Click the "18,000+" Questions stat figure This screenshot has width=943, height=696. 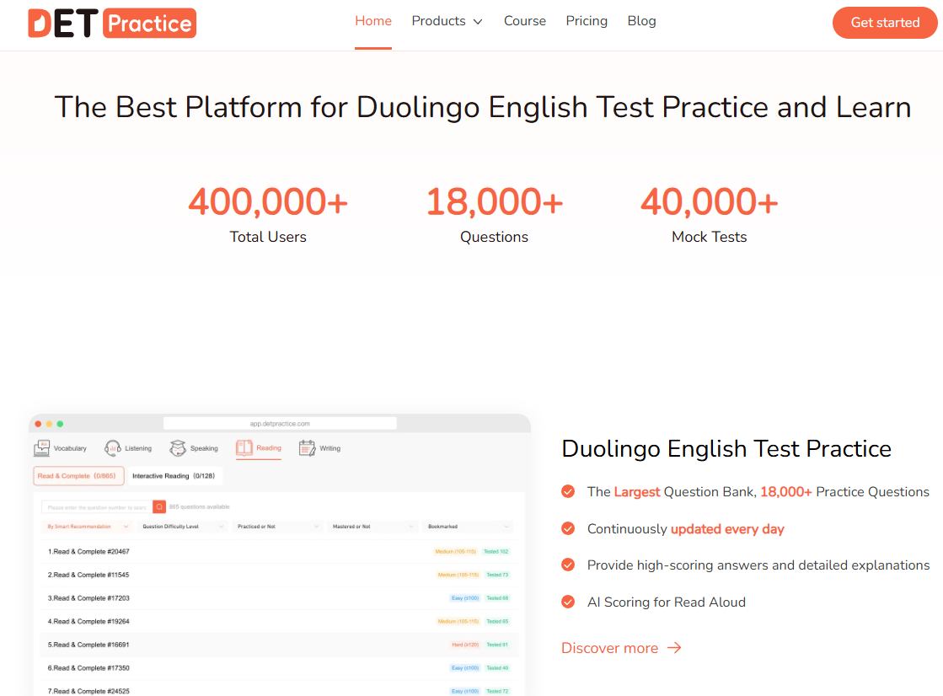pyautogui.click(x=495, y=201)
